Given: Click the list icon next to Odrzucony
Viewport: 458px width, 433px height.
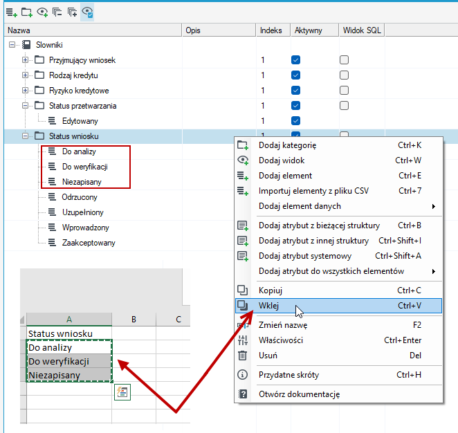Looking at the screenshot, I should tap(52, 197).
